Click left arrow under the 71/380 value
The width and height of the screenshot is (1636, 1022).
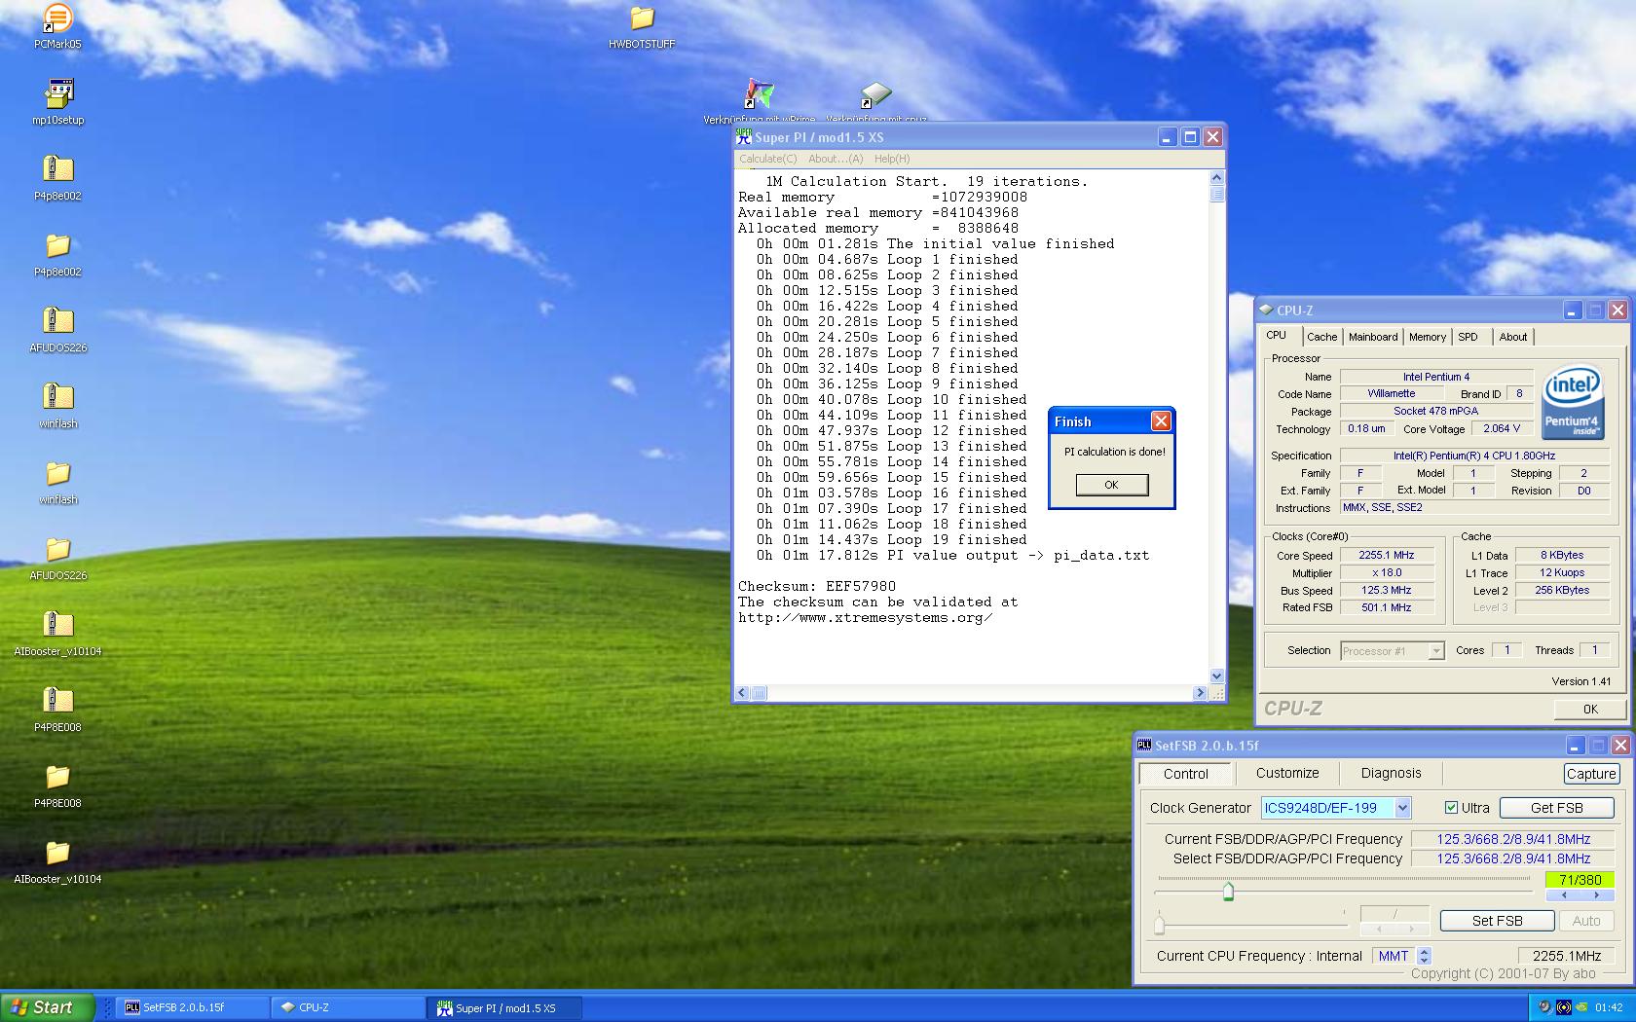(x=1563, y=894)
